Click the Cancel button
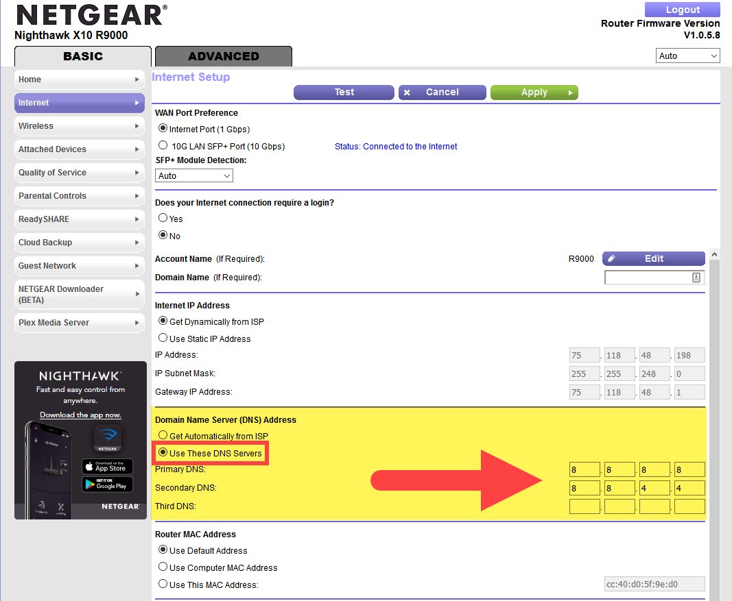This screenshot has height=601, width=732. pos(442,93)
